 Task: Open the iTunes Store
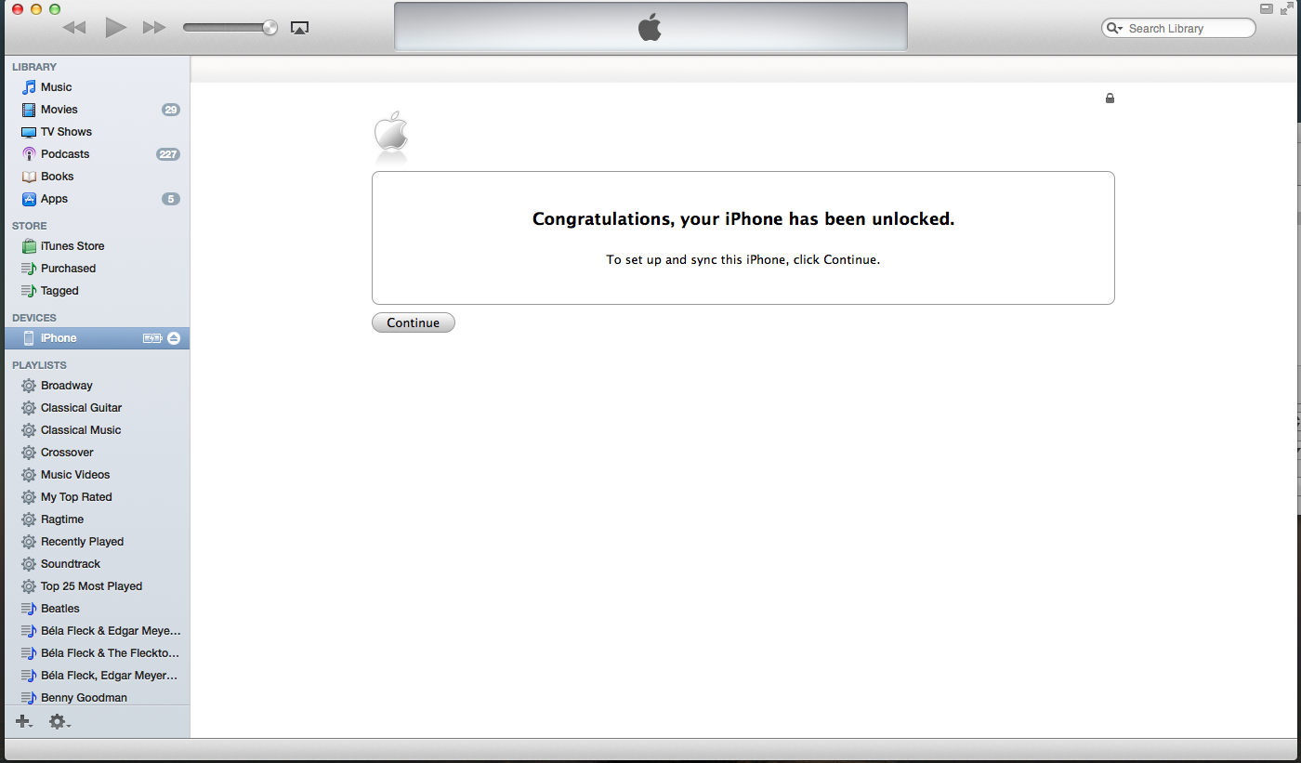tap(96, 246)
